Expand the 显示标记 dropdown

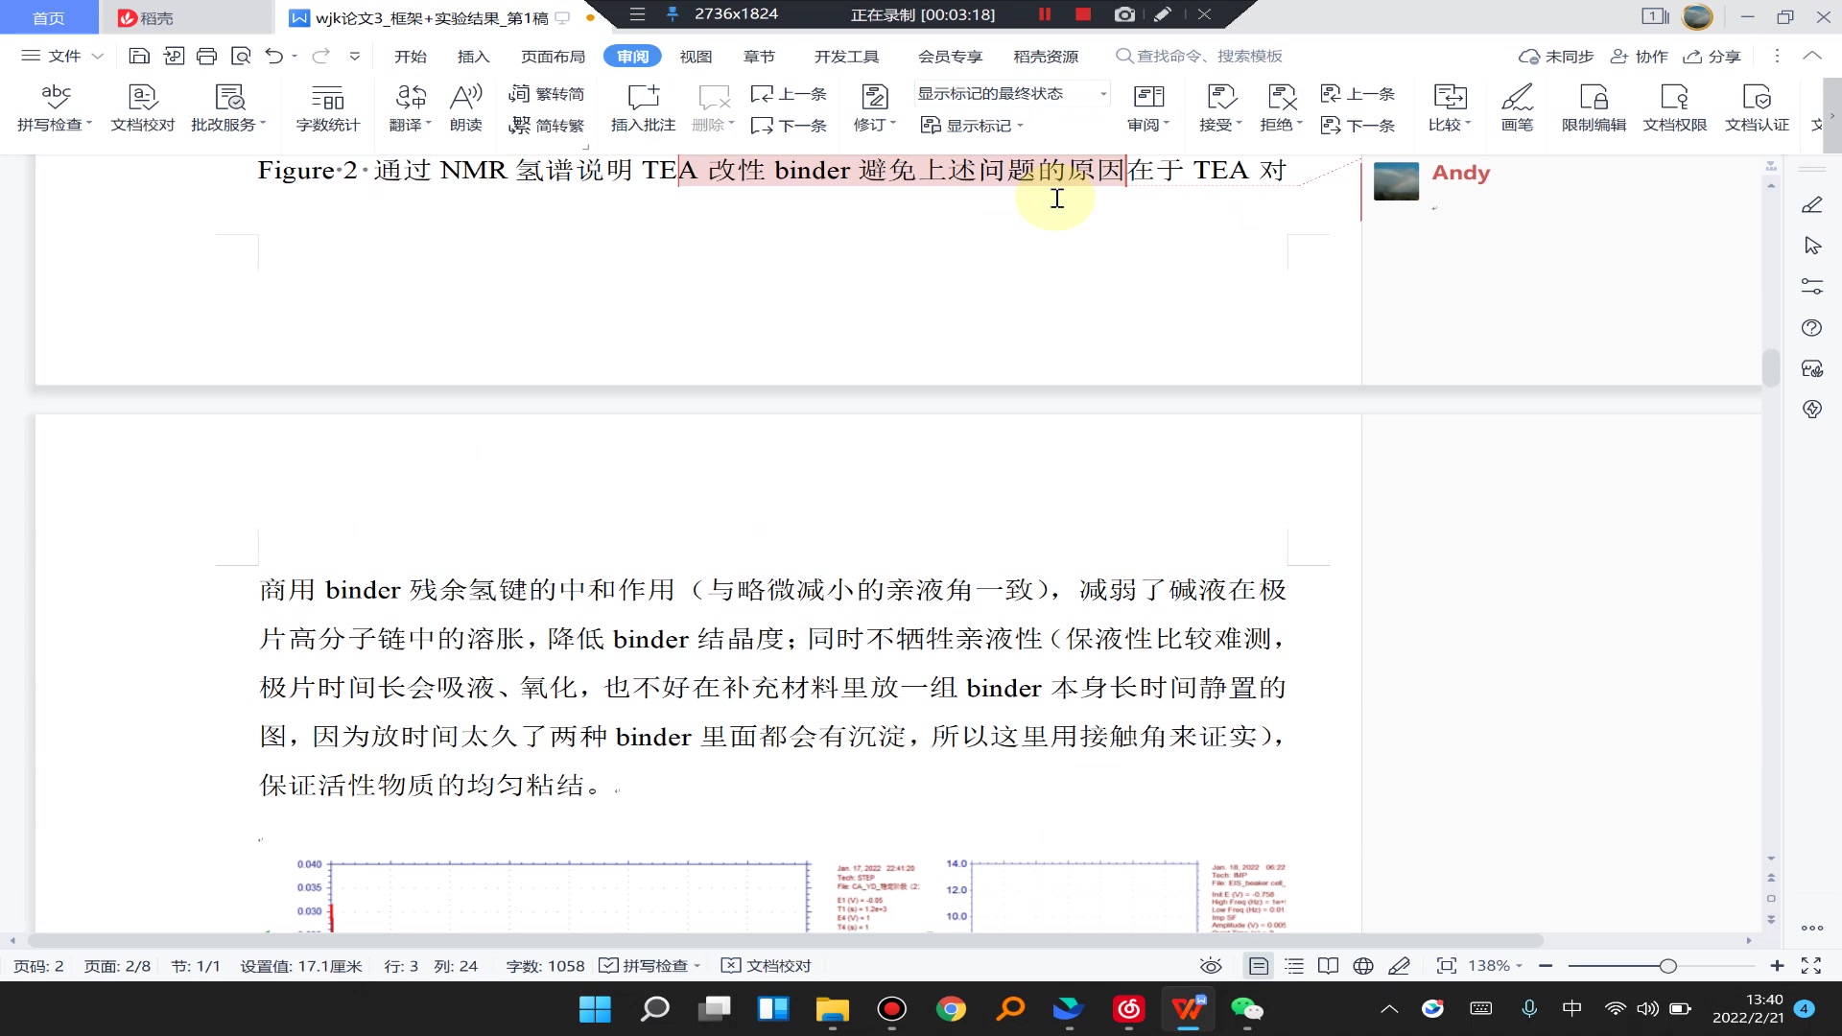972,126
